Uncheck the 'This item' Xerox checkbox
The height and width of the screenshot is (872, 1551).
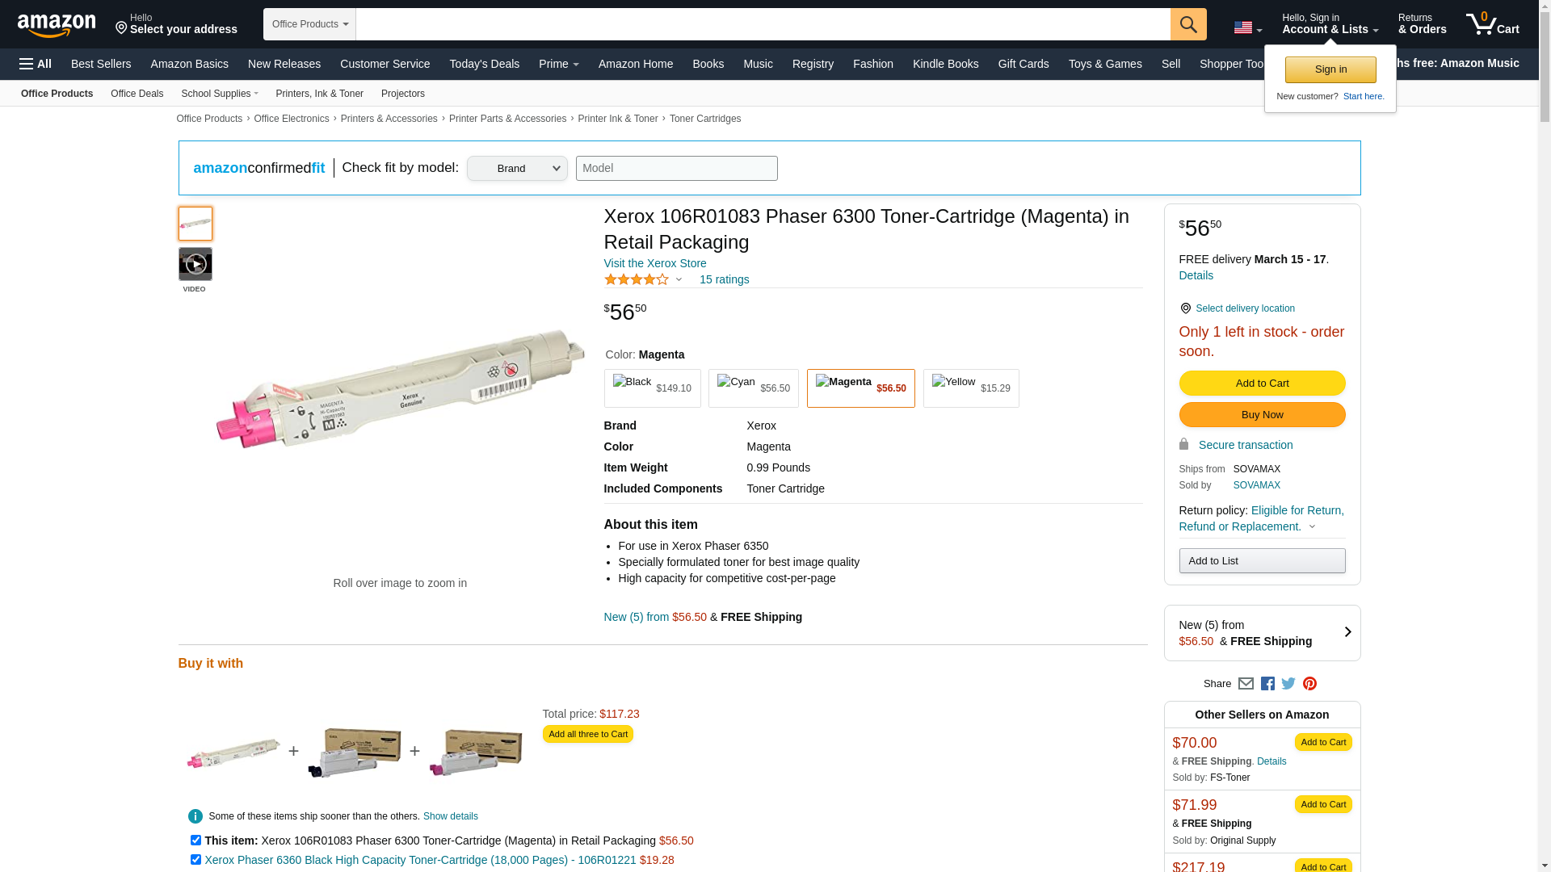coord(195,841)
